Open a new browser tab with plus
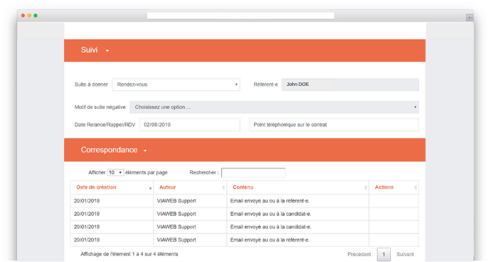Image resolution: width=491 pixels, height=262 pixels. coord(469,18)
